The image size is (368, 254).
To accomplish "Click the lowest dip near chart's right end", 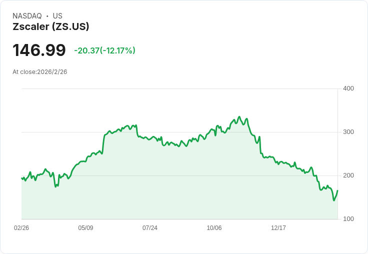I will [334, 200].
